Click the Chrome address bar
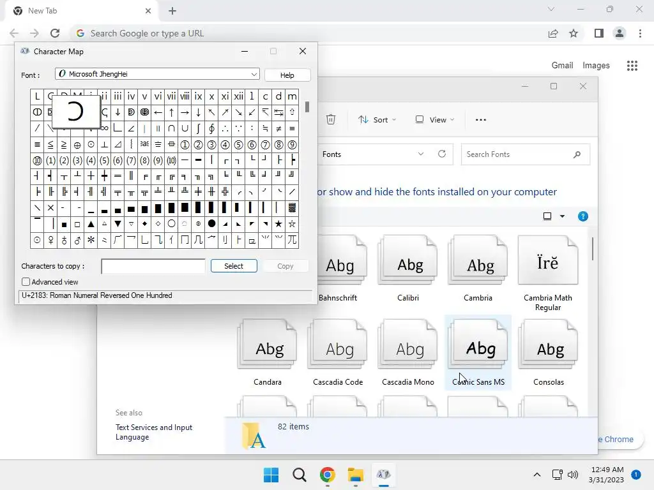654x490 pixels. pyautogui.click(x=308, y=33)
